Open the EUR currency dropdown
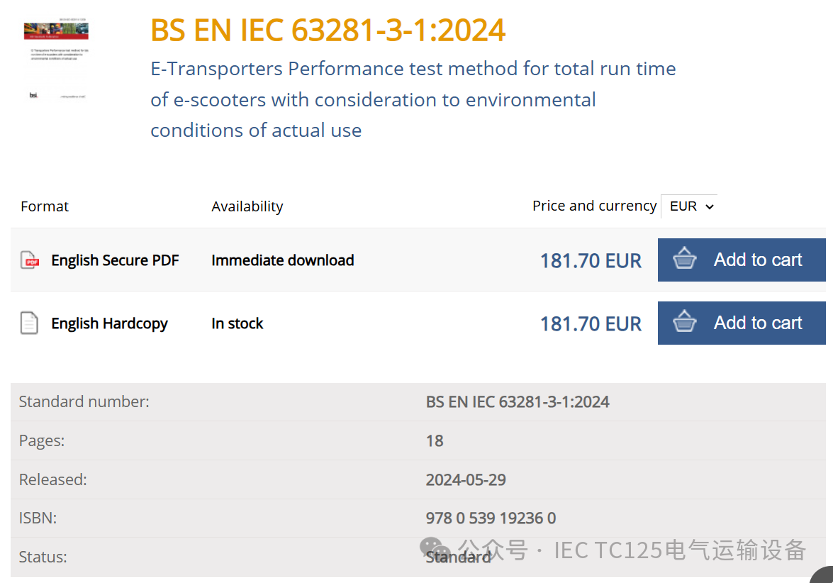833x583 pixels. click(689, 206)
